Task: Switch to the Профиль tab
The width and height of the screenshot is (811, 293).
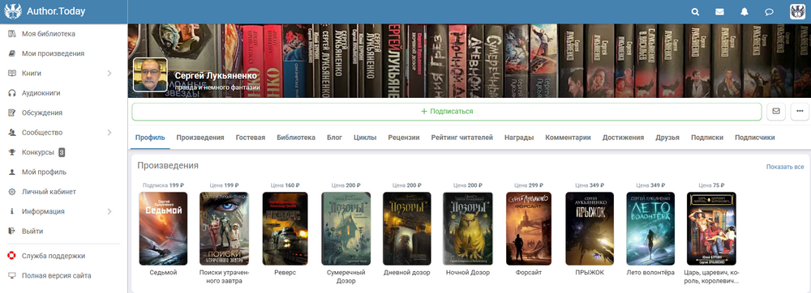Action: pos(150,138)
